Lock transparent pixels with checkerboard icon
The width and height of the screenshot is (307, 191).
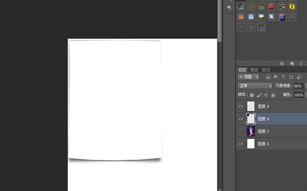point(252,95)
